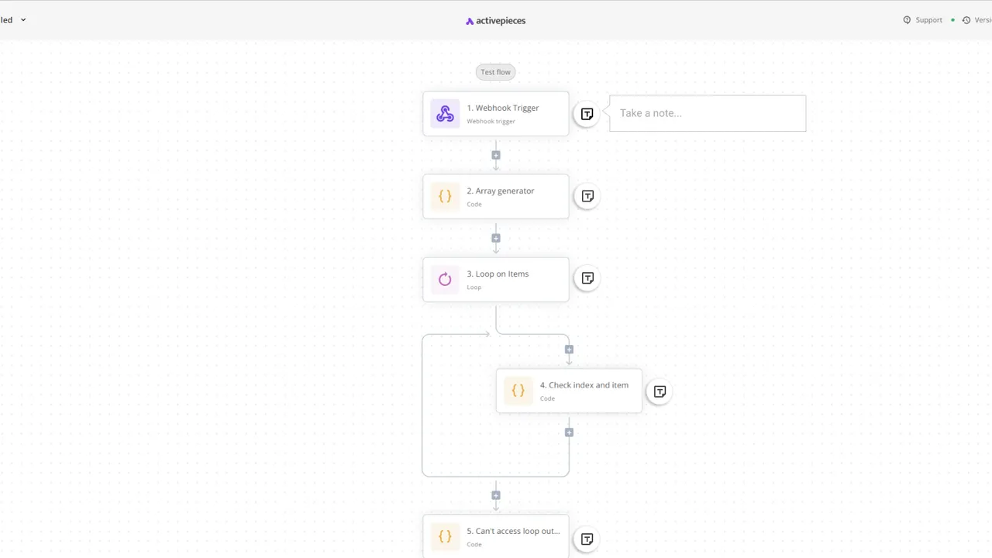Add step at start of loop
992x558 pixels.
(569, 350)
